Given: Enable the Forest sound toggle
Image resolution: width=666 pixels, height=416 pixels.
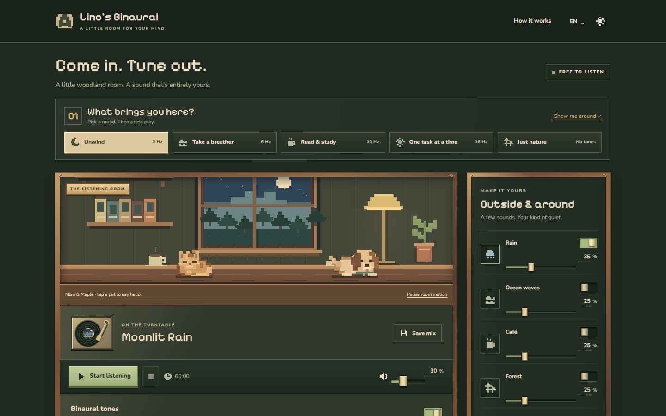Looking at the screenshot, I should point(588,376).
